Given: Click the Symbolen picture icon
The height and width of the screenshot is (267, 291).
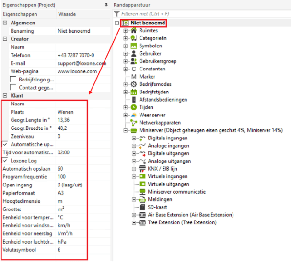Looking at the screenshot, I should [x=134, y=46].
